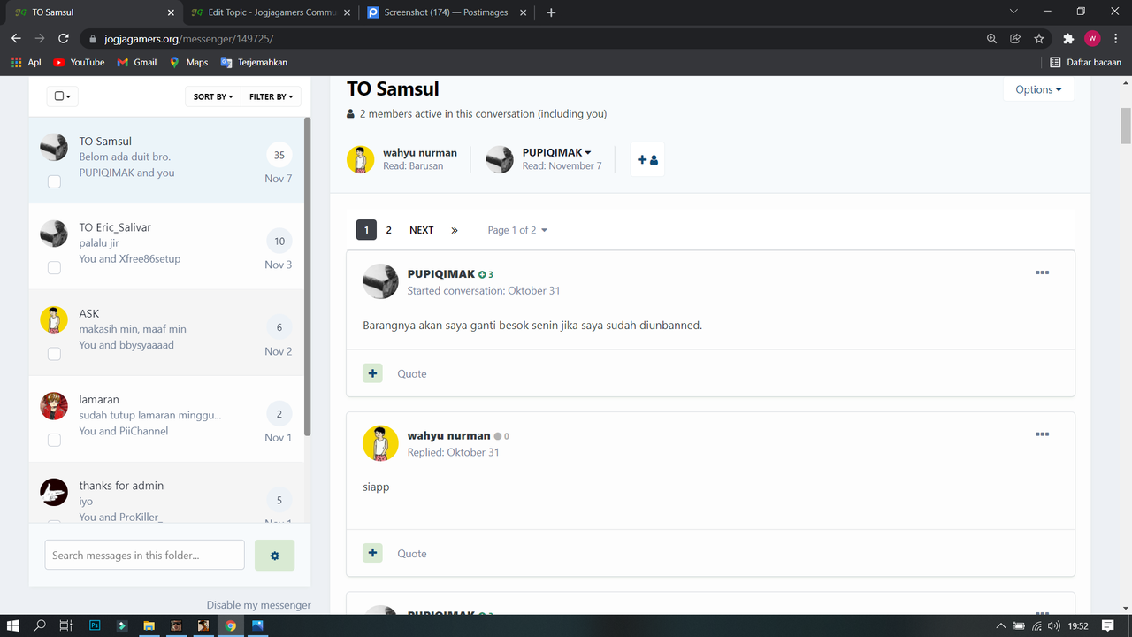
Task: Tick the checkbox for TO Samsul conversation
Action: tap(54, 180)
